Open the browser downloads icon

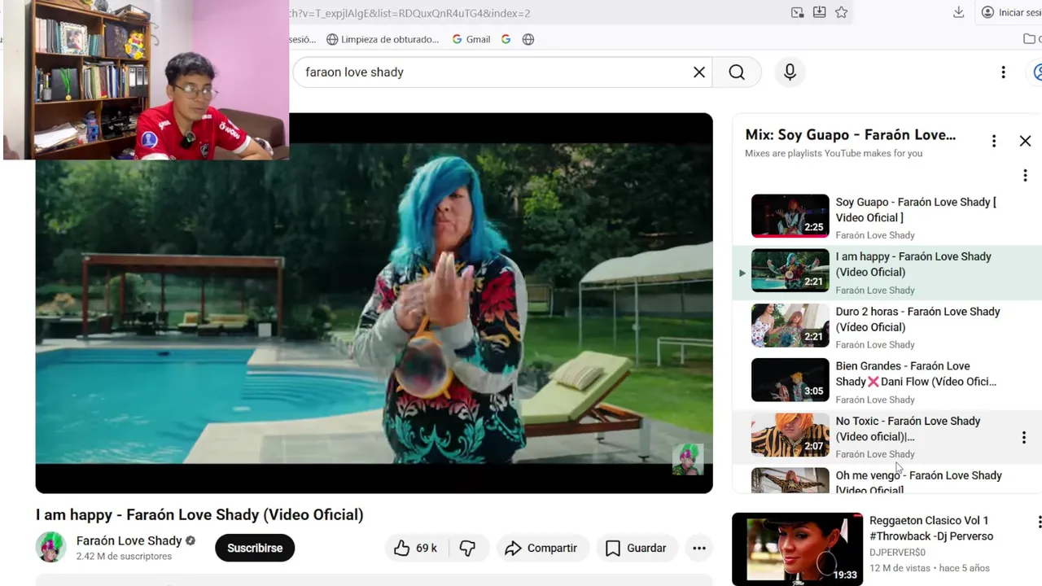tap(958, 12)
